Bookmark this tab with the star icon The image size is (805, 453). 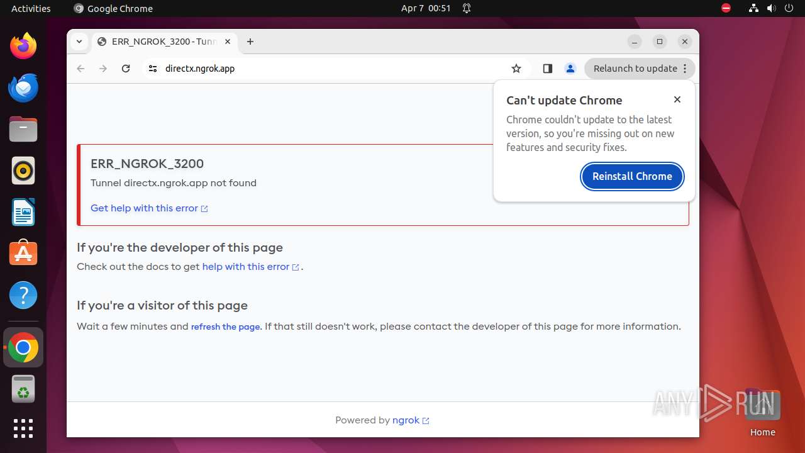tap(516, 69)
